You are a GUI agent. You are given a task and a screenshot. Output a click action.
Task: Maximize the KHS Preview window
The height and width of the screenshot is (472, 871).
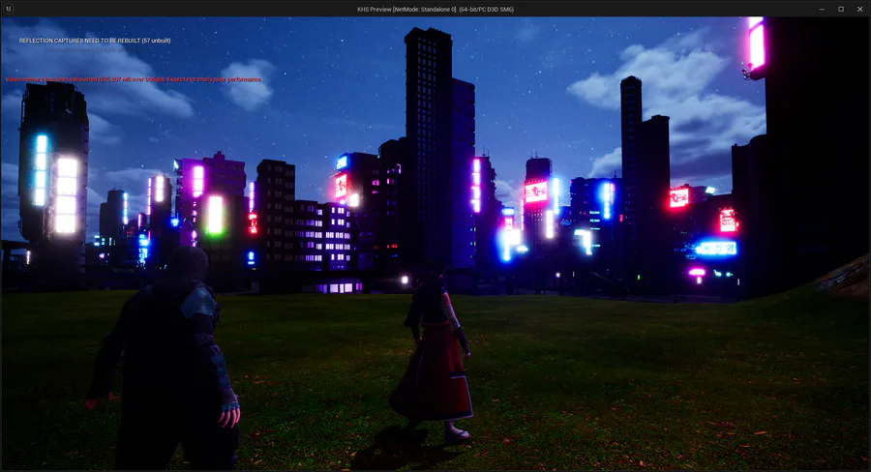coord(841,9)
